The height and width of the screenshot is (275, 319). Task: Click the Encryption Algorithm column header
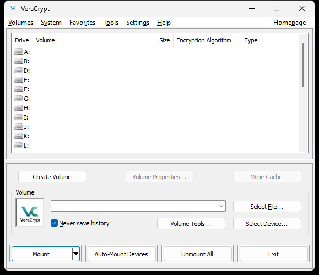pos(207,40)
